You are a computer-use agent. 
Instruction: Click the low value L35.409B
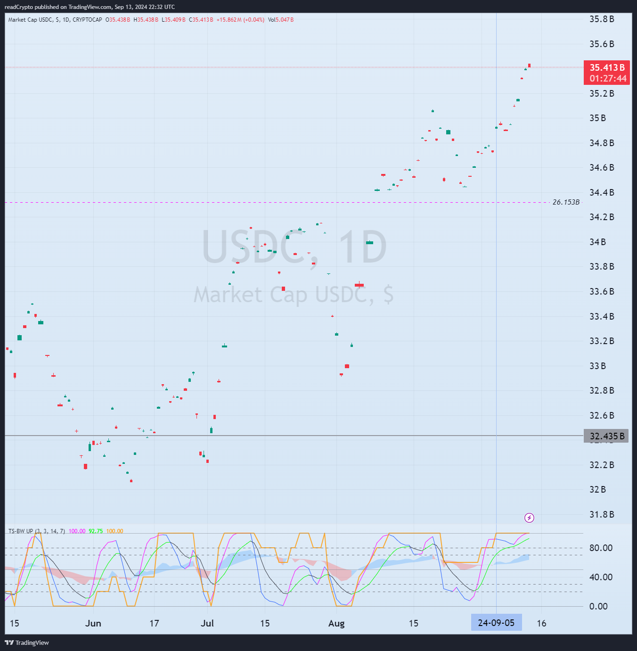[173, 20]
